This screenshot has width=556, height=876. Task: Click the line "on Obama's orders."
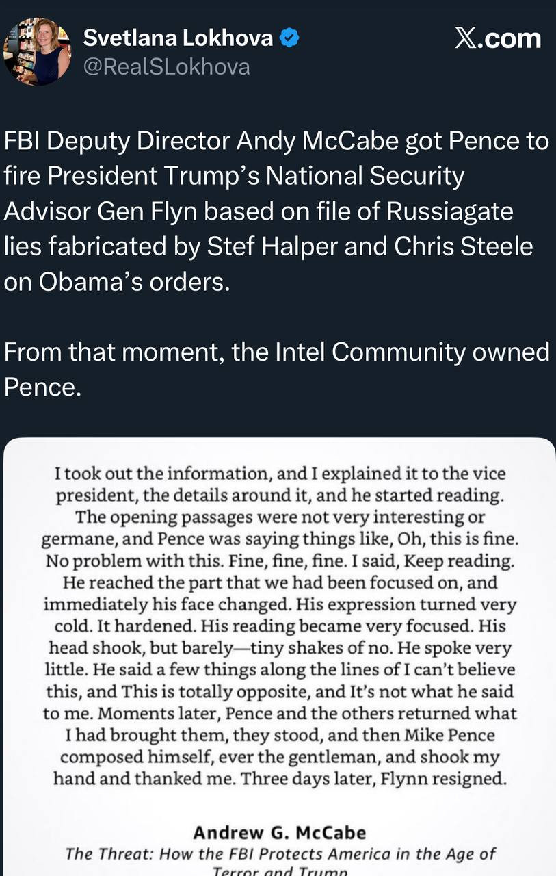(117, 282)
